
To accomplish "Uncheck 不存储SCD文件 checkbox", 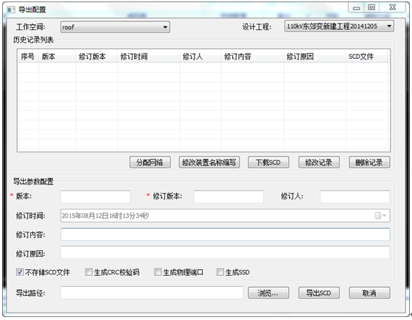I will click(x=19, y=271).
